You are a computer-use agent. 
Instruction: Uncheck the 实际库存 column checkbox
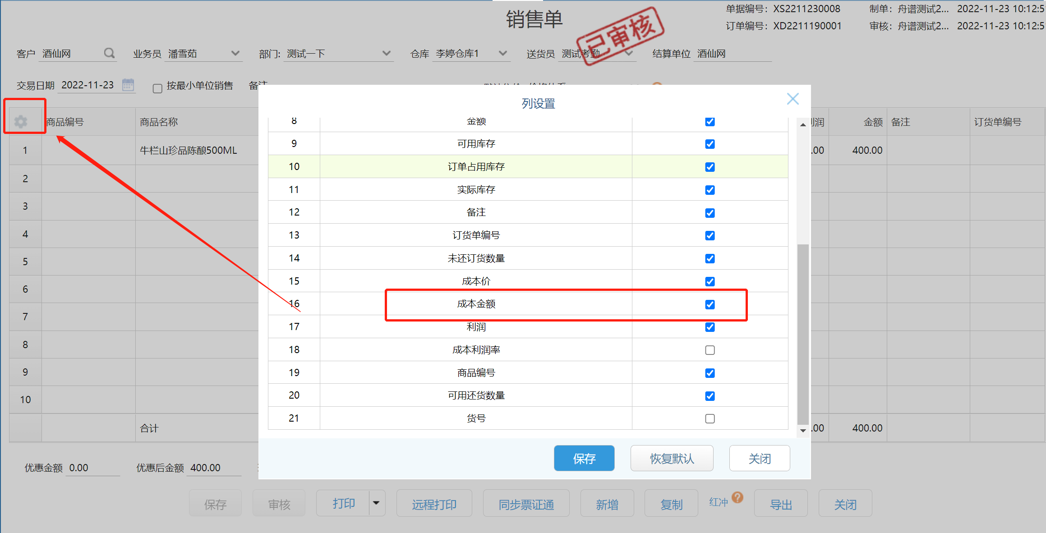(x=710, y=190)
